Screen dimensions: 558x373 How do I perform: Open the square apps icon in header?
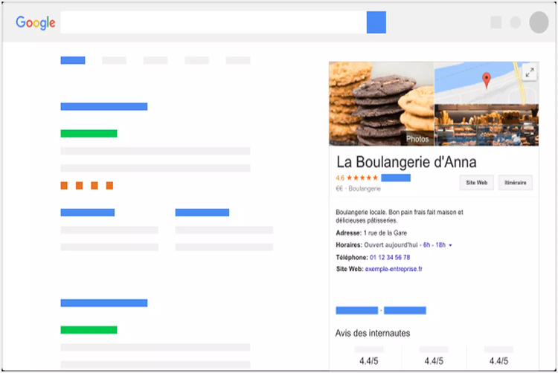(x=496, y=23)
